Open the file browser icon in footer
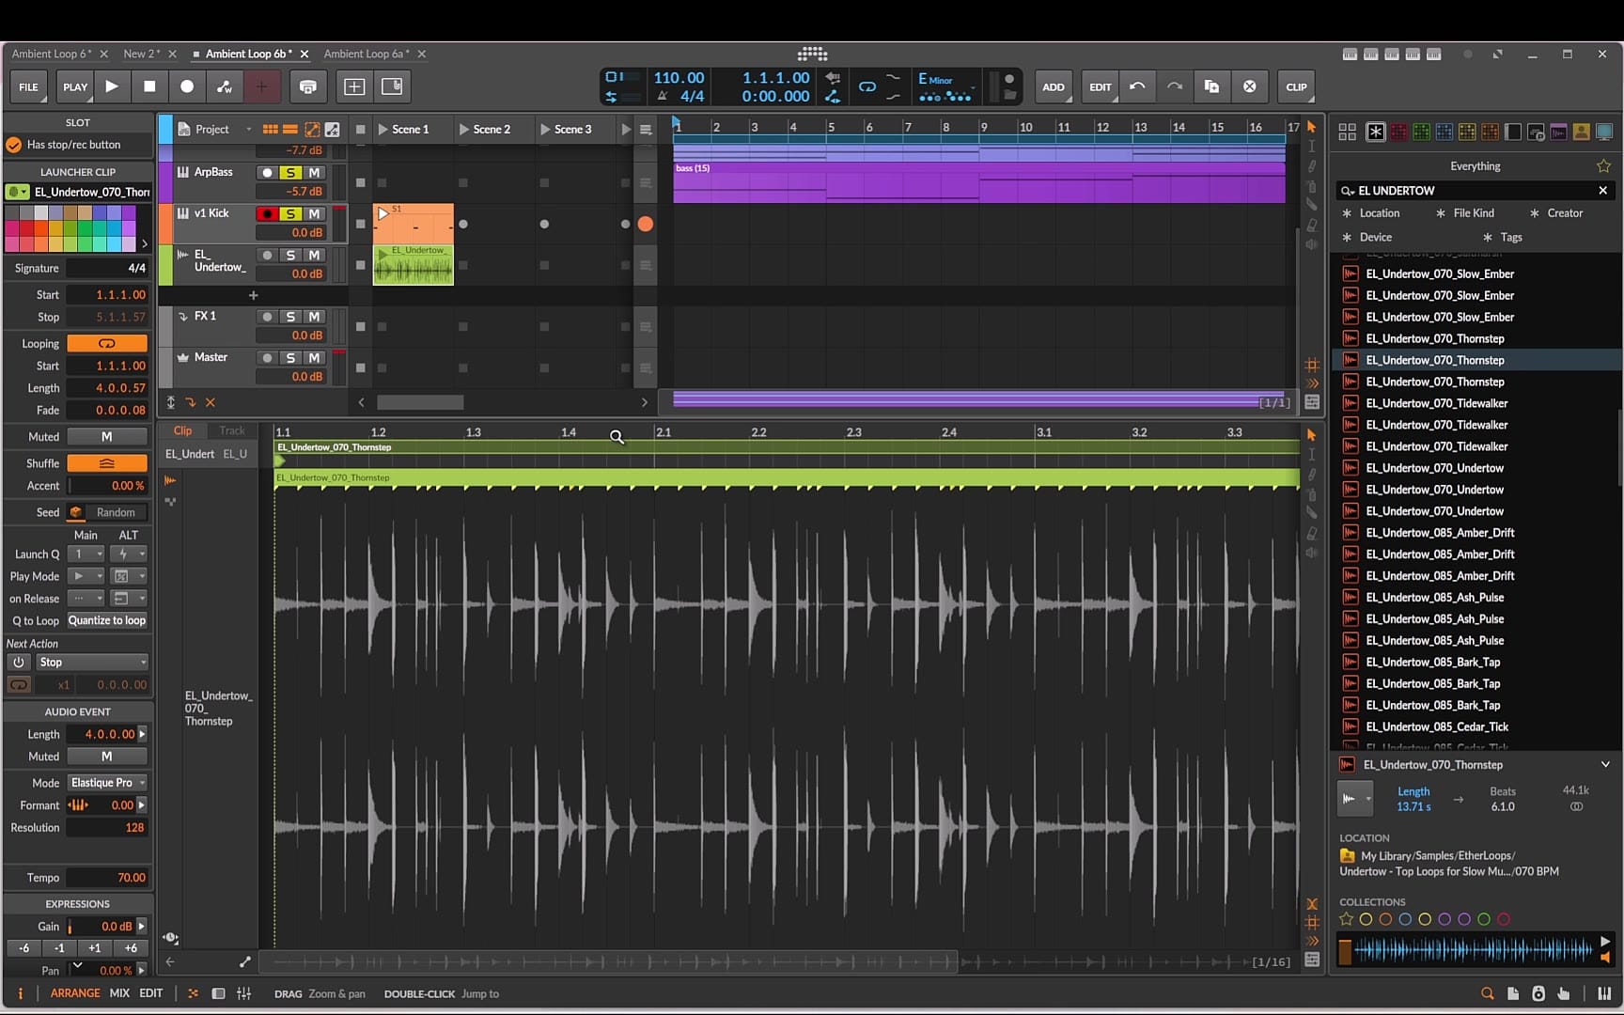 tap(1513, 993)
